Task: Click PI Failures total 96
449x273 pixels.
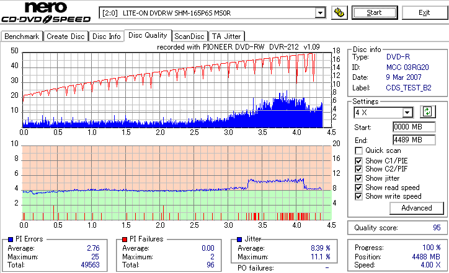Action: coord(210,265)
